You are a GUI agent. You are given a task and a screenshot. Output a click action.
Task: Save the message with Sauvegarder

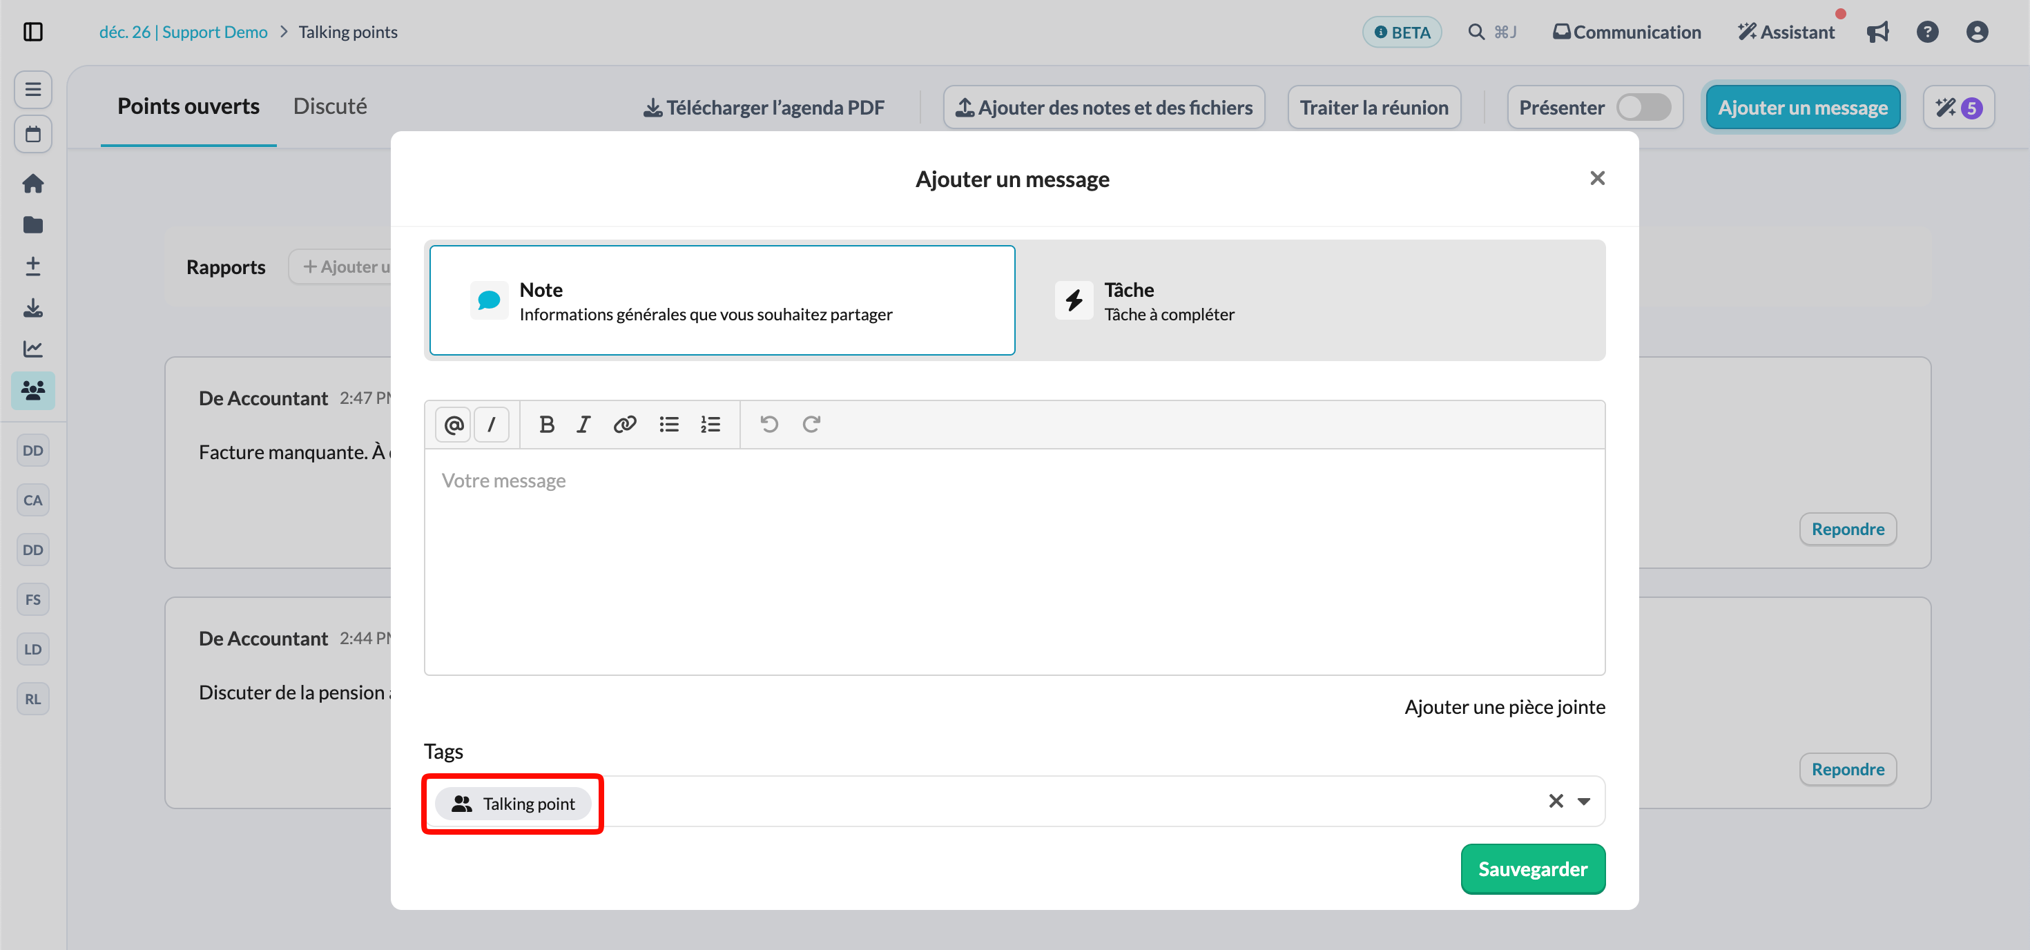click(1533, 869)
